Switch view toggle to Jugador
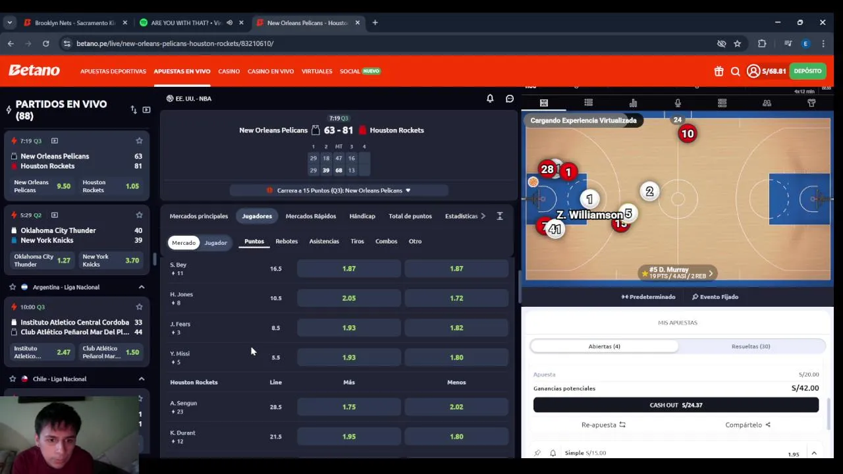 (215, 243)
